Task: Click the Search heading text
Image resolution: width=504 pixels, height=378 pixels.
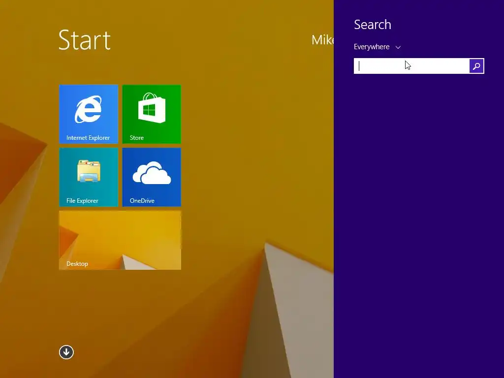Action: tap(373, 25)
